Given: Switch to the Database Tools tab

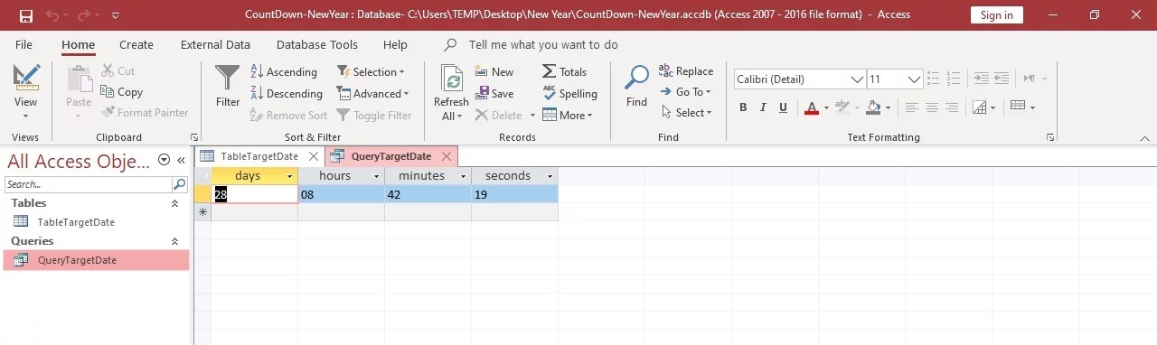Looking at the screenshot, I should tap(317, 44).
